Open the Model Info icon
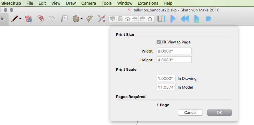The height and width of the screenshot is (125, 254). click(29, 19)
